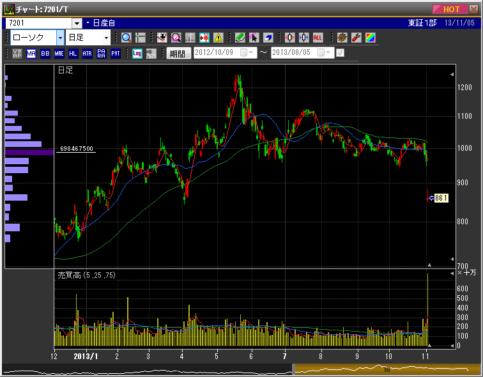Expand the 7201 stock code dropdown
Image resolution: width=483 pixels, height=377 pixels.
77,23
